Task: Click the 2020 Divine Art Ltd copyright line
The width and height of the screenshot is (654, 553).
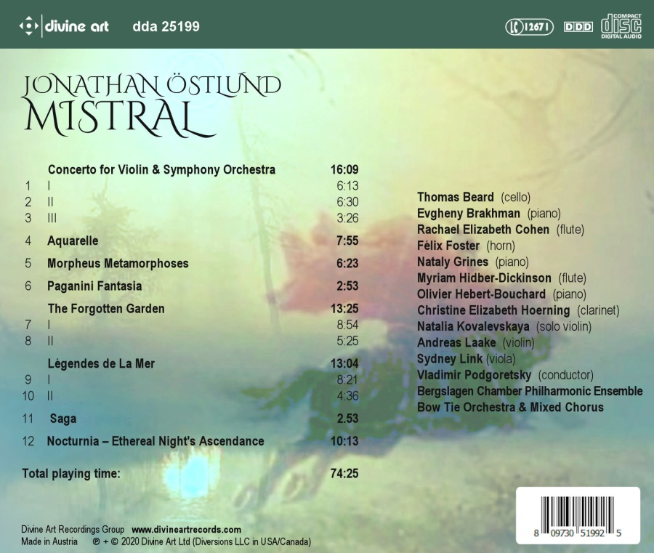Action: click(201, 542)
